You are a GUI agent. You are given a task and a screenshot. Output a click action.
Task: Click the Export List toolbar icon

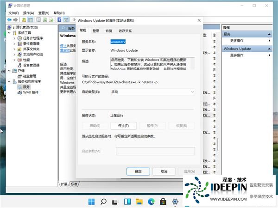(51, 20)
